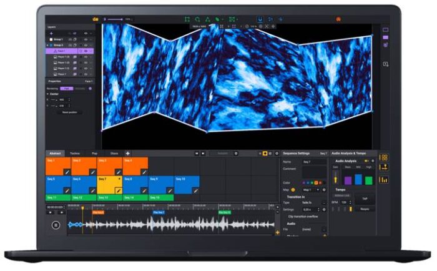
Task: Click the pencil edit icon on Seq 1
Action: (66, 171)
